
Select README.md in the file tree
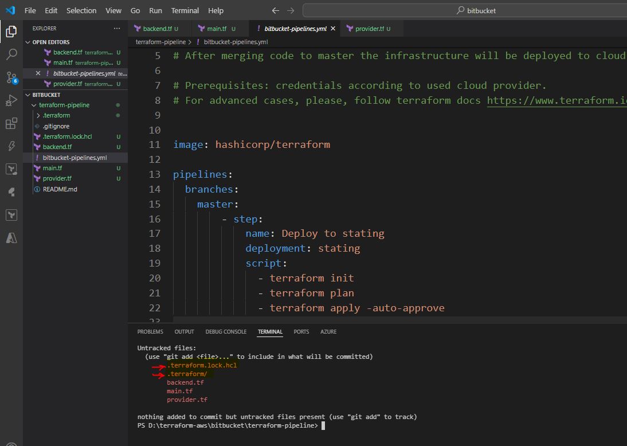coord(60,189)
